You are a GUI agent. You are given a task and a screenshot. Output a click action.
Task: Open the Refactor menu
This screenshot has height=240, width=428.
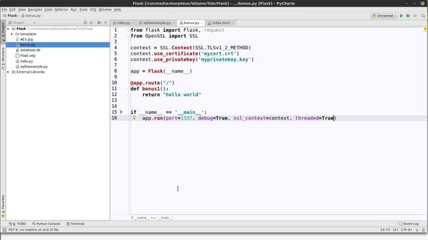(61, 9)
